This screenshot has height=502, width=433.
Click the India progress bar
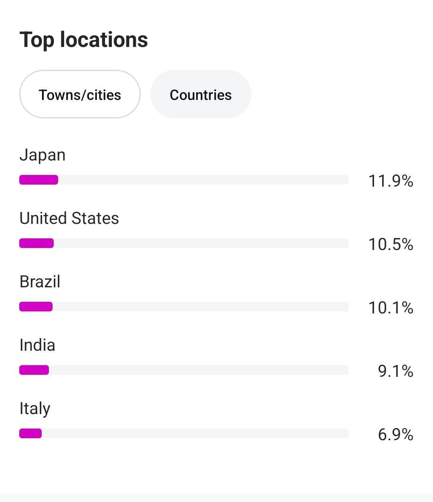(34, 370)
